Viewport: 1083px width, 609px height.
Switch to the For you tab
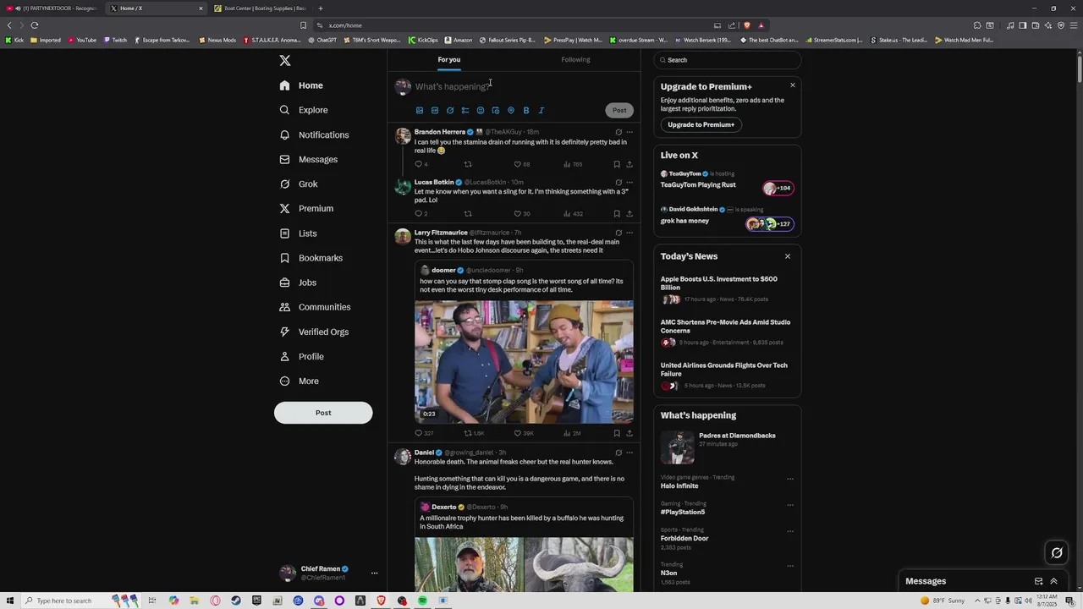449,60
